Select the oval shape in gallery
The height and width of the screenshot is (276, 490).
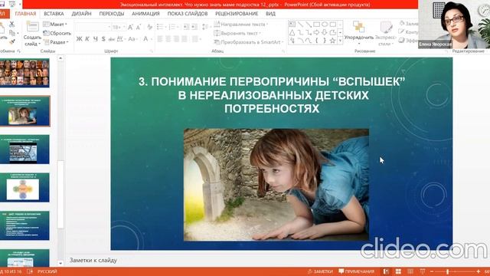[325, 24]
